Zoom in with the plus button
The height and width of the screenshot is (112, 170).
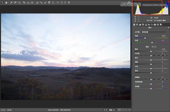4,110
